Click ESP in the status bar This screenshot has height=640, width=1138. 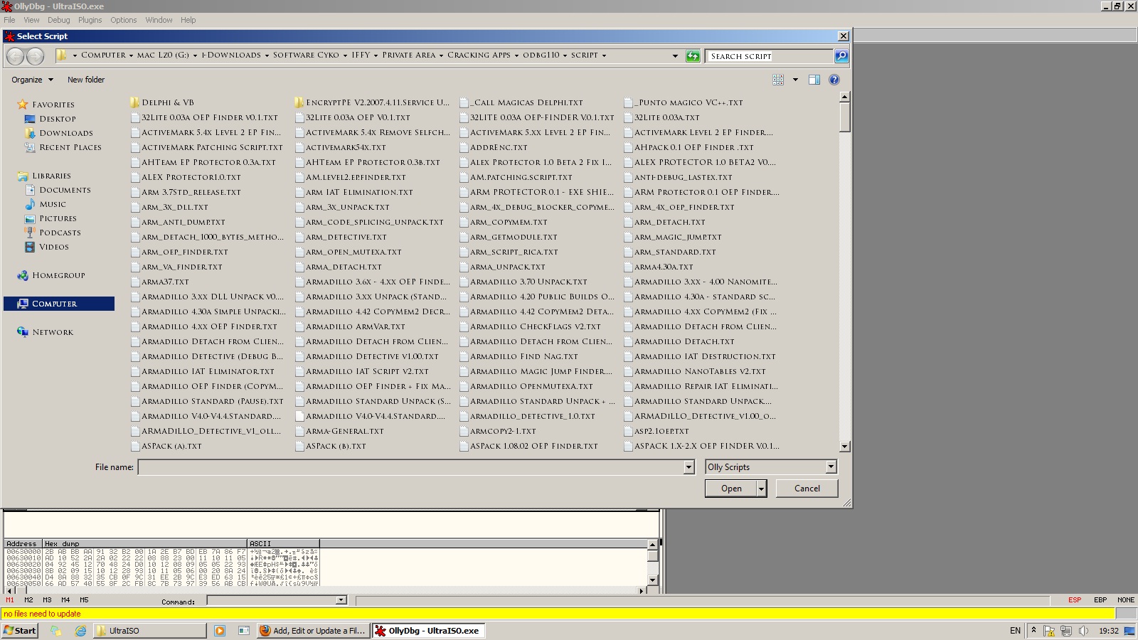click(x=1074, y=600)
